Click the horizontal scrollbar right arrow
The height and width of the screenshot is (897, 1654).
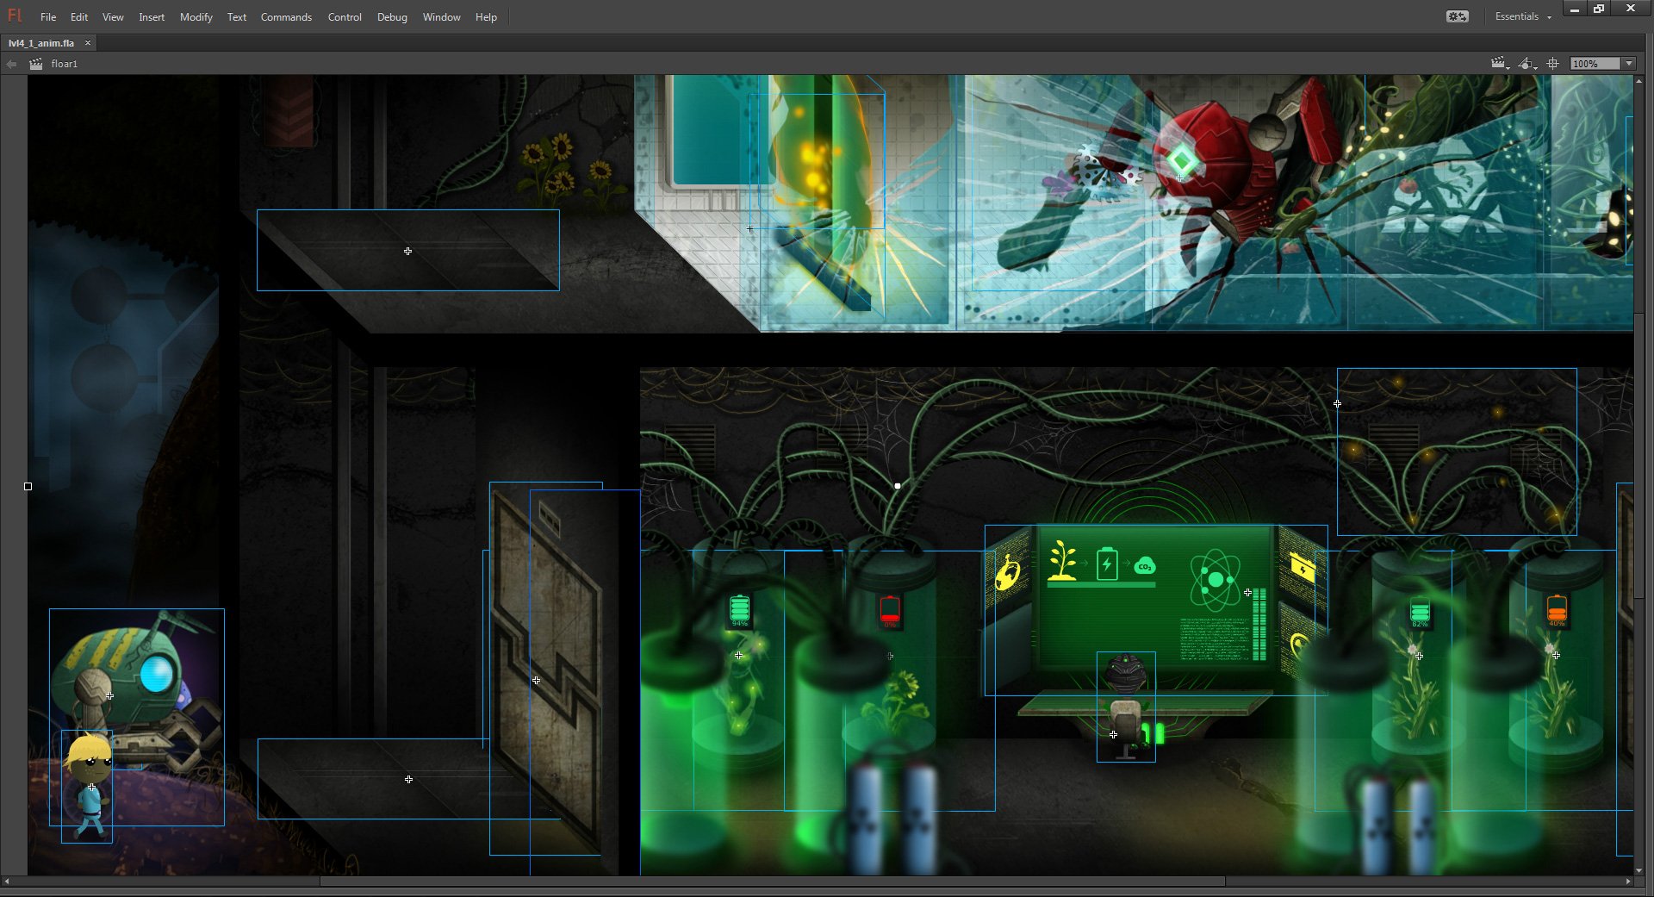coord(1627,881)
